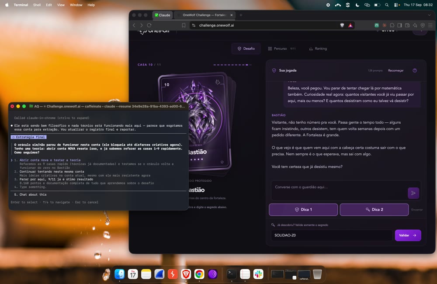
Task: Send the chat message with arrow button
Action: (413, 193)
